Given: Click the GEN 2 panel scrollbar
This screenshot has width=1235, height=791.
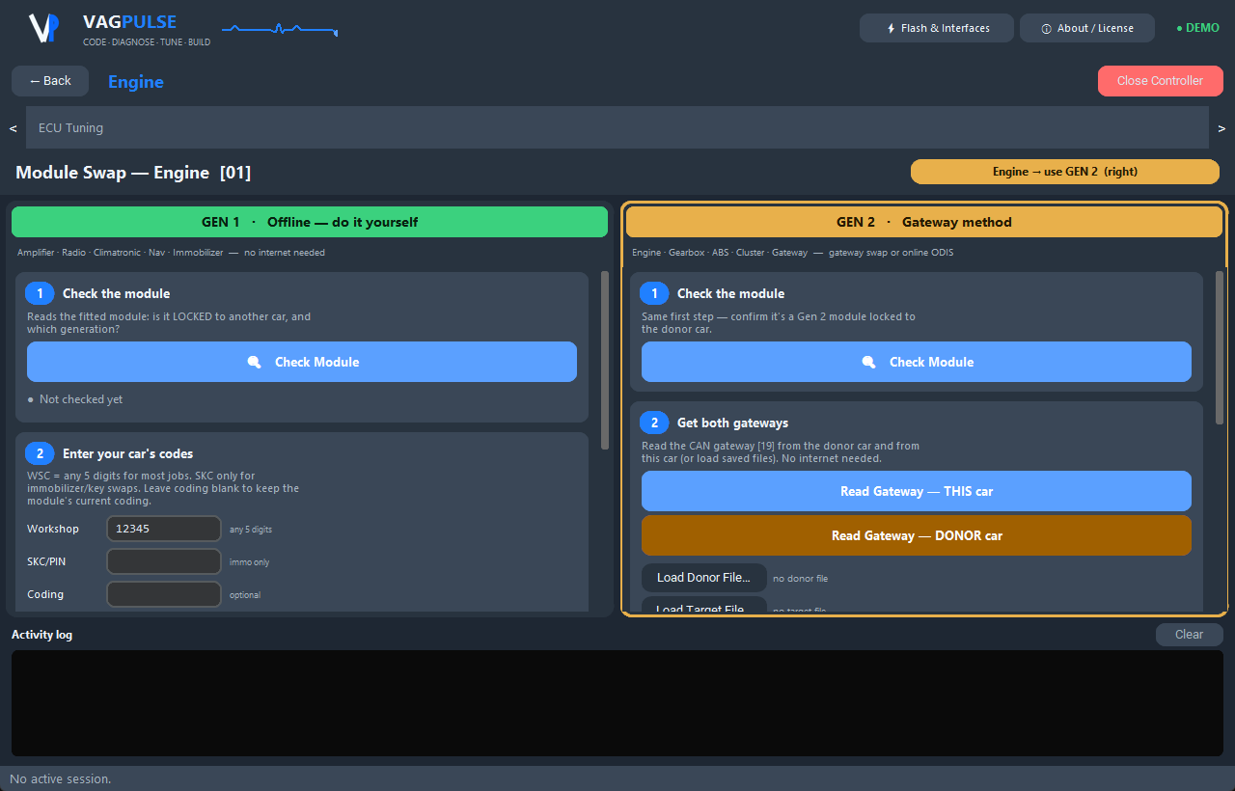Looking at the screenshot, I should pyautogui.click(x=1220, y=347).
